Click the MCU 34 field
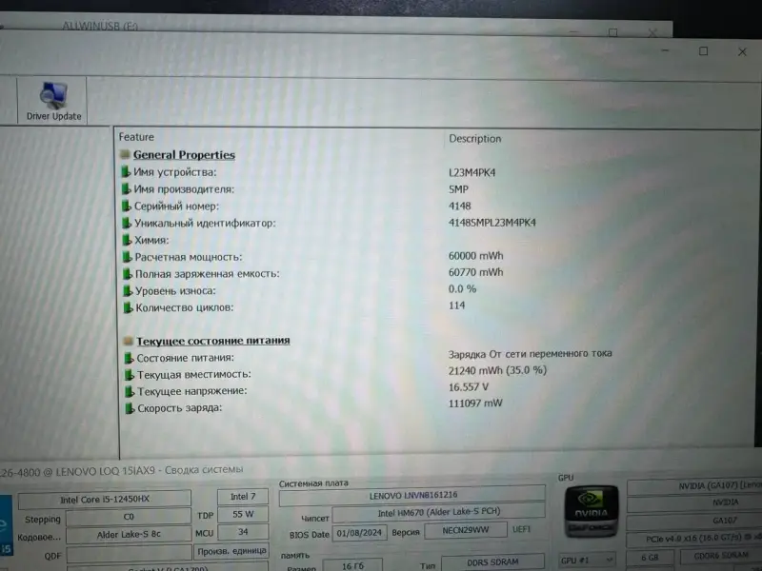The height and width of the screenshot is (571, 762). [243, 532]
